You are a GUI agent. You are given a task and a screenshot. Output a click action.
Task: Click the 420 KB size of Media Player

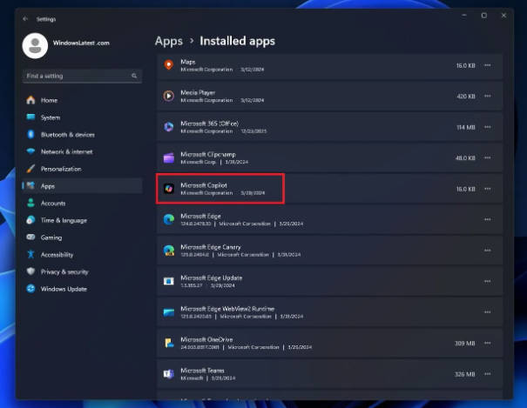point(466,97)
